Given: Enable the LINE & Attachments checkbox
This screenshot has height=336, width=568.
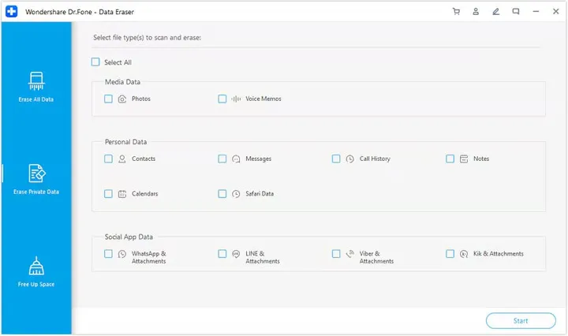Looking at the screenshot, I should click(x=222, y=253).
